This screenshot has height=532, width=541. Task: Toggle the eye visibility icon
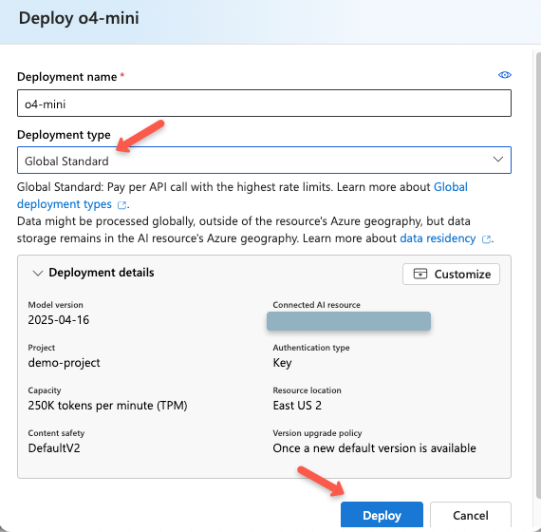[x=504, y=75]
